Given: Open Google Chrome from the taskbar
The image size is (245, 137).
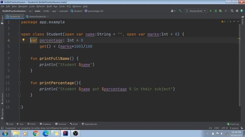Looking at the screenshot, I should pos(36,134).
